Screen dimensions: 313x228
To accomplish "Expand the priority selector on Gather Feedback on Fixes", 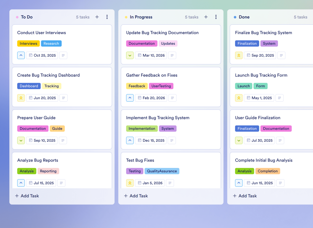I will 130,98.
